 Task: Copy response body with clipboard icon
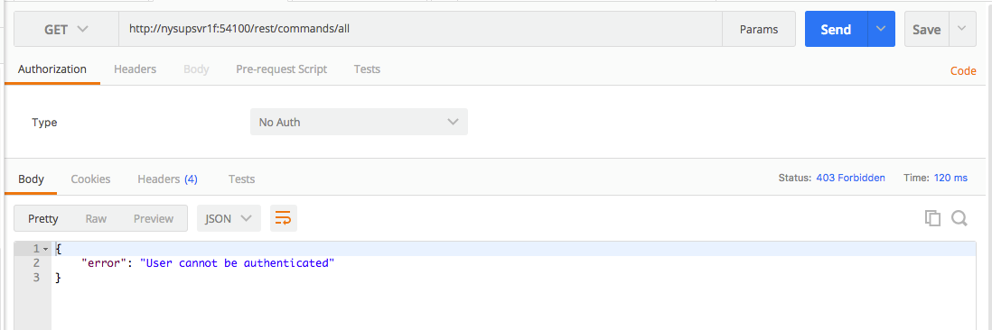click(x=932, y=218)
